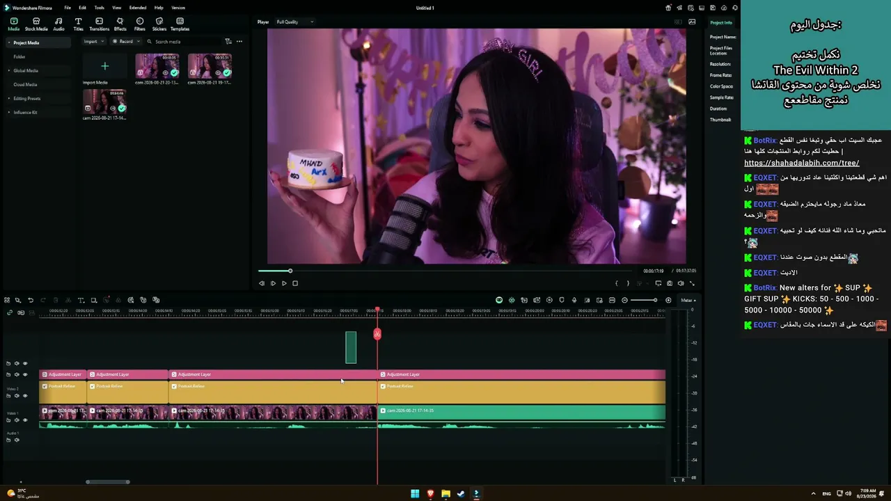Collapse the Meter panel dropdown

click(688, 300)
